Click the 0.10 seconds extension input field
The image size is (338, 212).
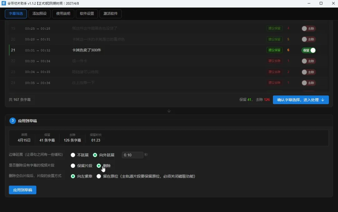point(132,155)
